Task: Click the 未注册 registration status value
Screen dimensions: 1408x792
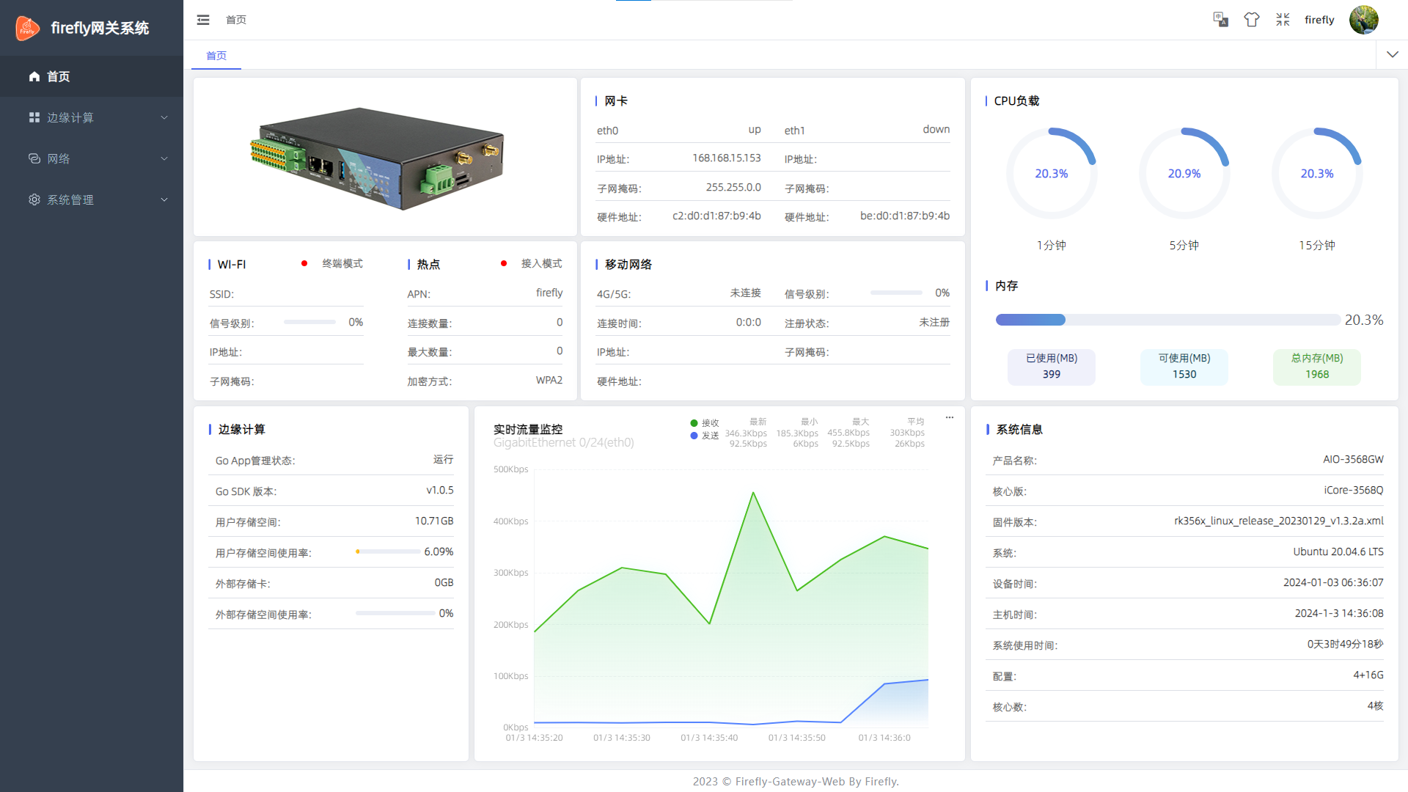Action: tap(934, 322)
